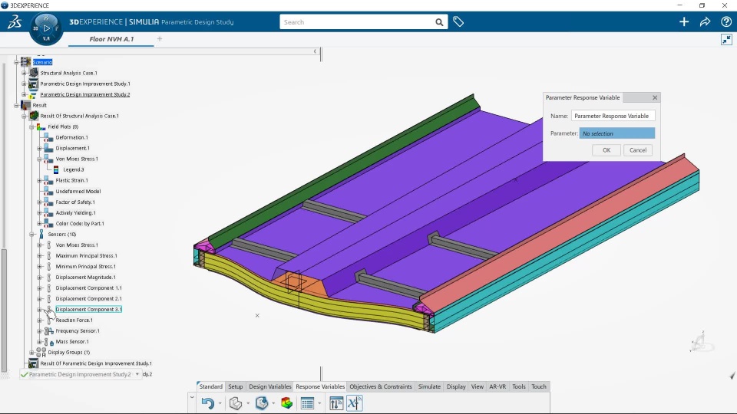Viewport: 737px width, 414px height.
Task: Switch to the Display tab
Action: (x=456, y=386)
